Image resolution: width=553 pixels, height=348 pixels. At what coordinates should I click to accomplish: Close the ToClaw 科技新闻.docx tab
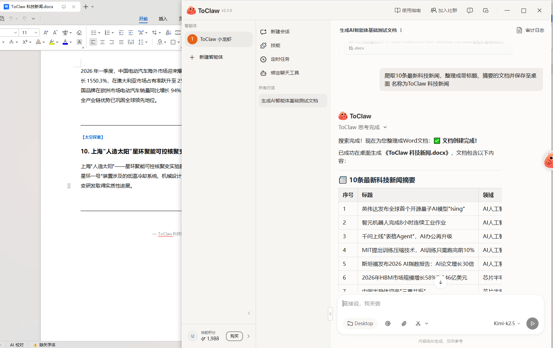coord(74,7)
